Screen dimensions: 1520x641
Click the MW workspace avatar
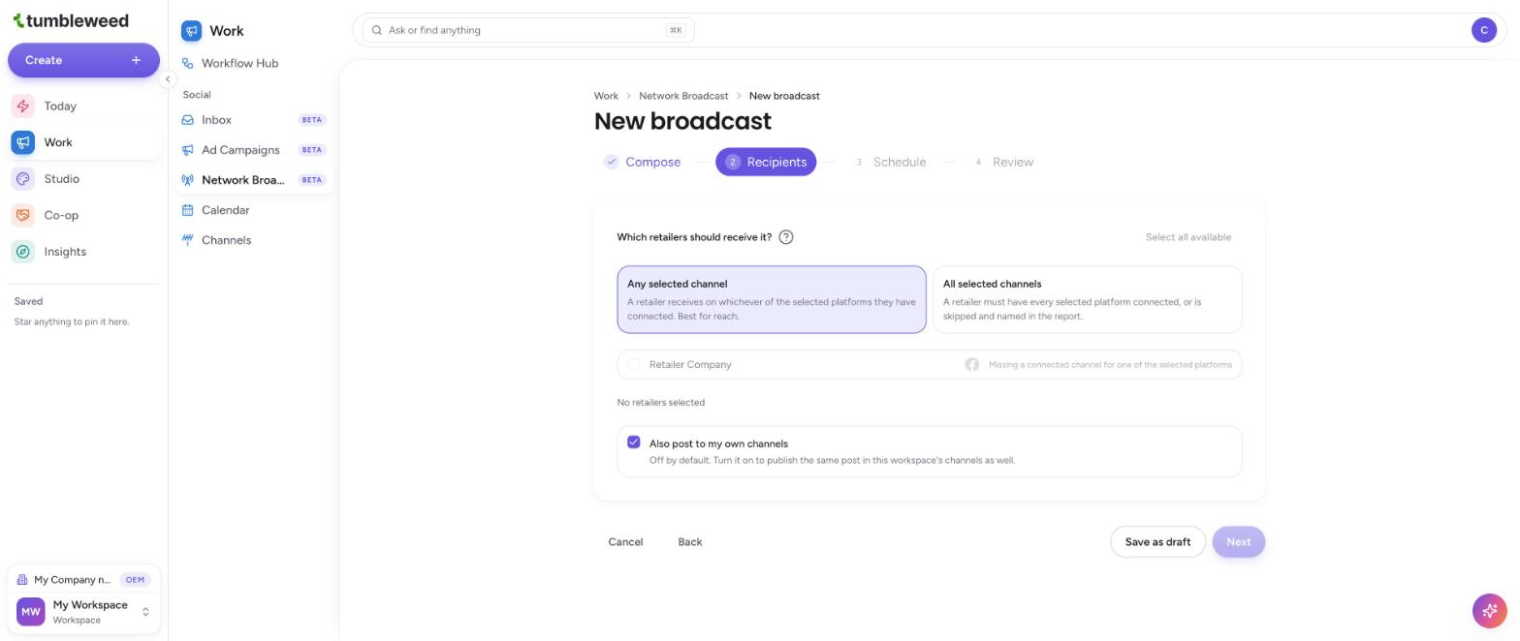point(31,612)
